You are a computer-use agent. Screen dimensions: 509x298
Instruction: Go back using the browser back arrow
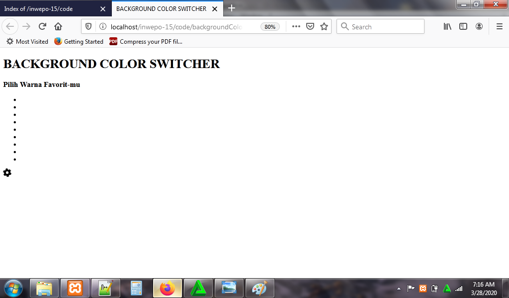coord(10,27)
